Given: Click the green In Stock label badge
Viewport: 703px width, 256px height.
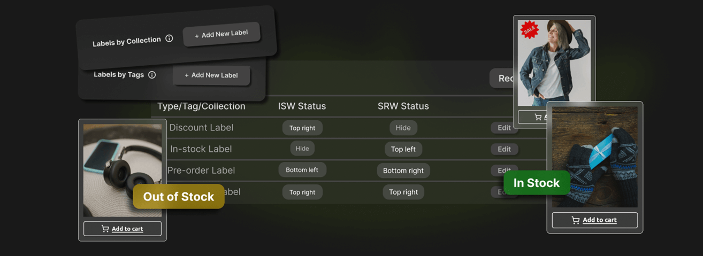Looking at the screenshot, I should coord(536,183).
